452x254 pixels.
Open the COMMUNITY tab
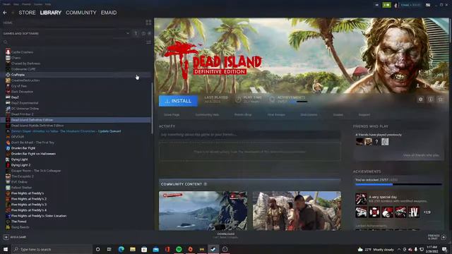[x=81, y=13]
